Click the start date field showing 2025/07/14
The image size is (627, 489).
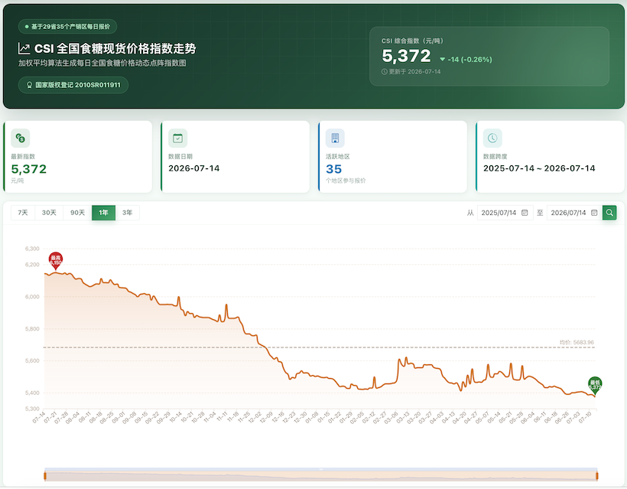point(505,213)
